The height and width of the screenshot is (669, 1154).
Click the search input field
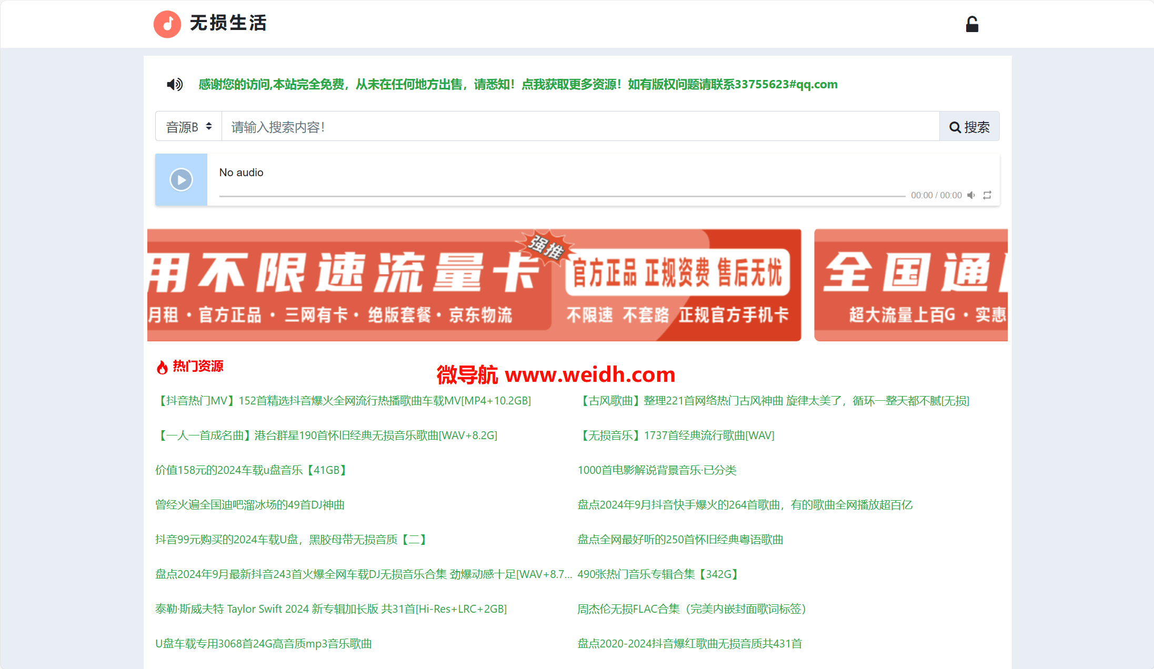tap(580, 127)
